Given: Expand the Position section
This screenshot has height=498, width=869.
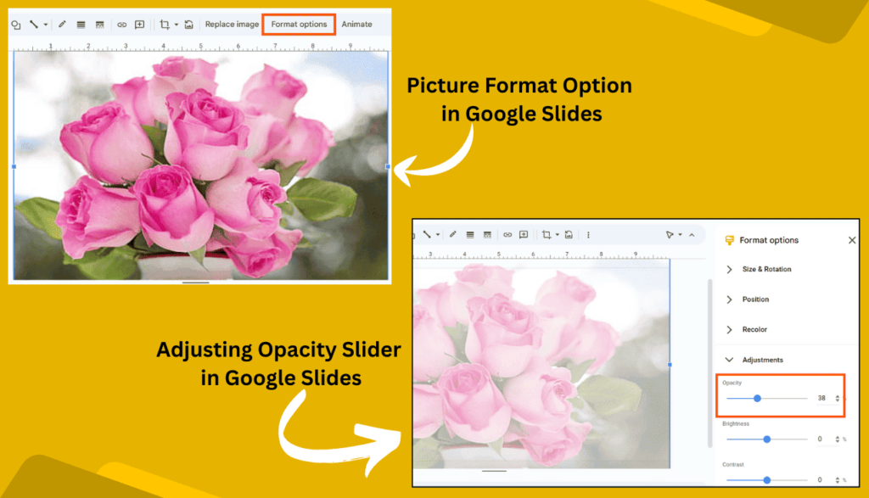Looking at the screenshot, I should [x=755, y=299].
